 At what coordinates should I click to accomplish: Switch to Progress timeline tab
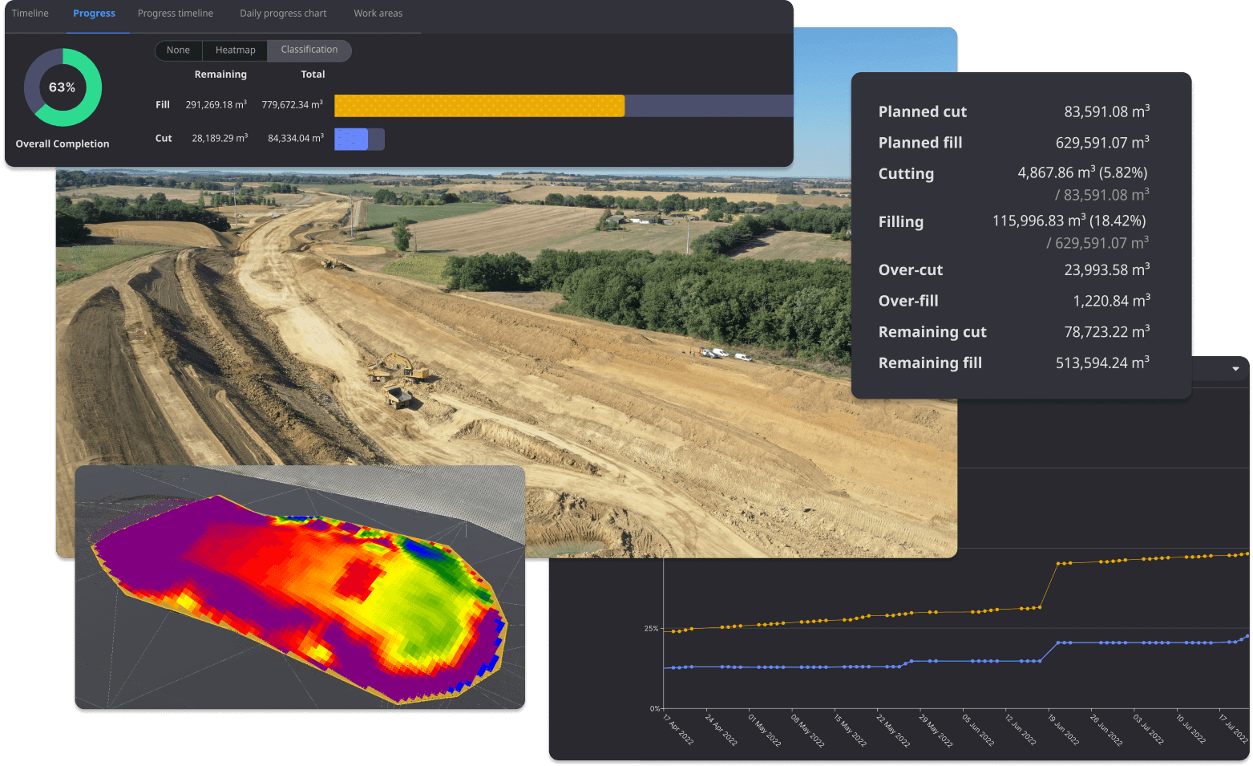coord(176,14)
